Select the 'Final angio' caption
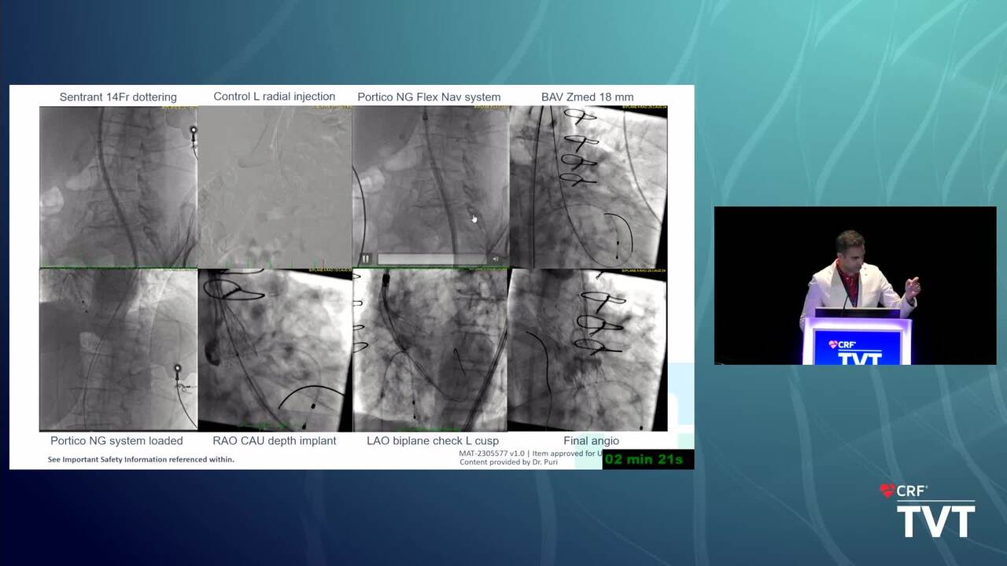This screenshot has height=566, width=1007. 591,440
